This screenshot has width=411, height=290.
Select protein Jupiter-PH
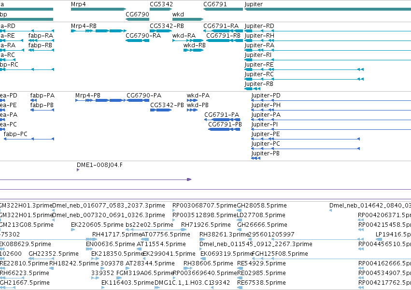click(x=266, y=105)
